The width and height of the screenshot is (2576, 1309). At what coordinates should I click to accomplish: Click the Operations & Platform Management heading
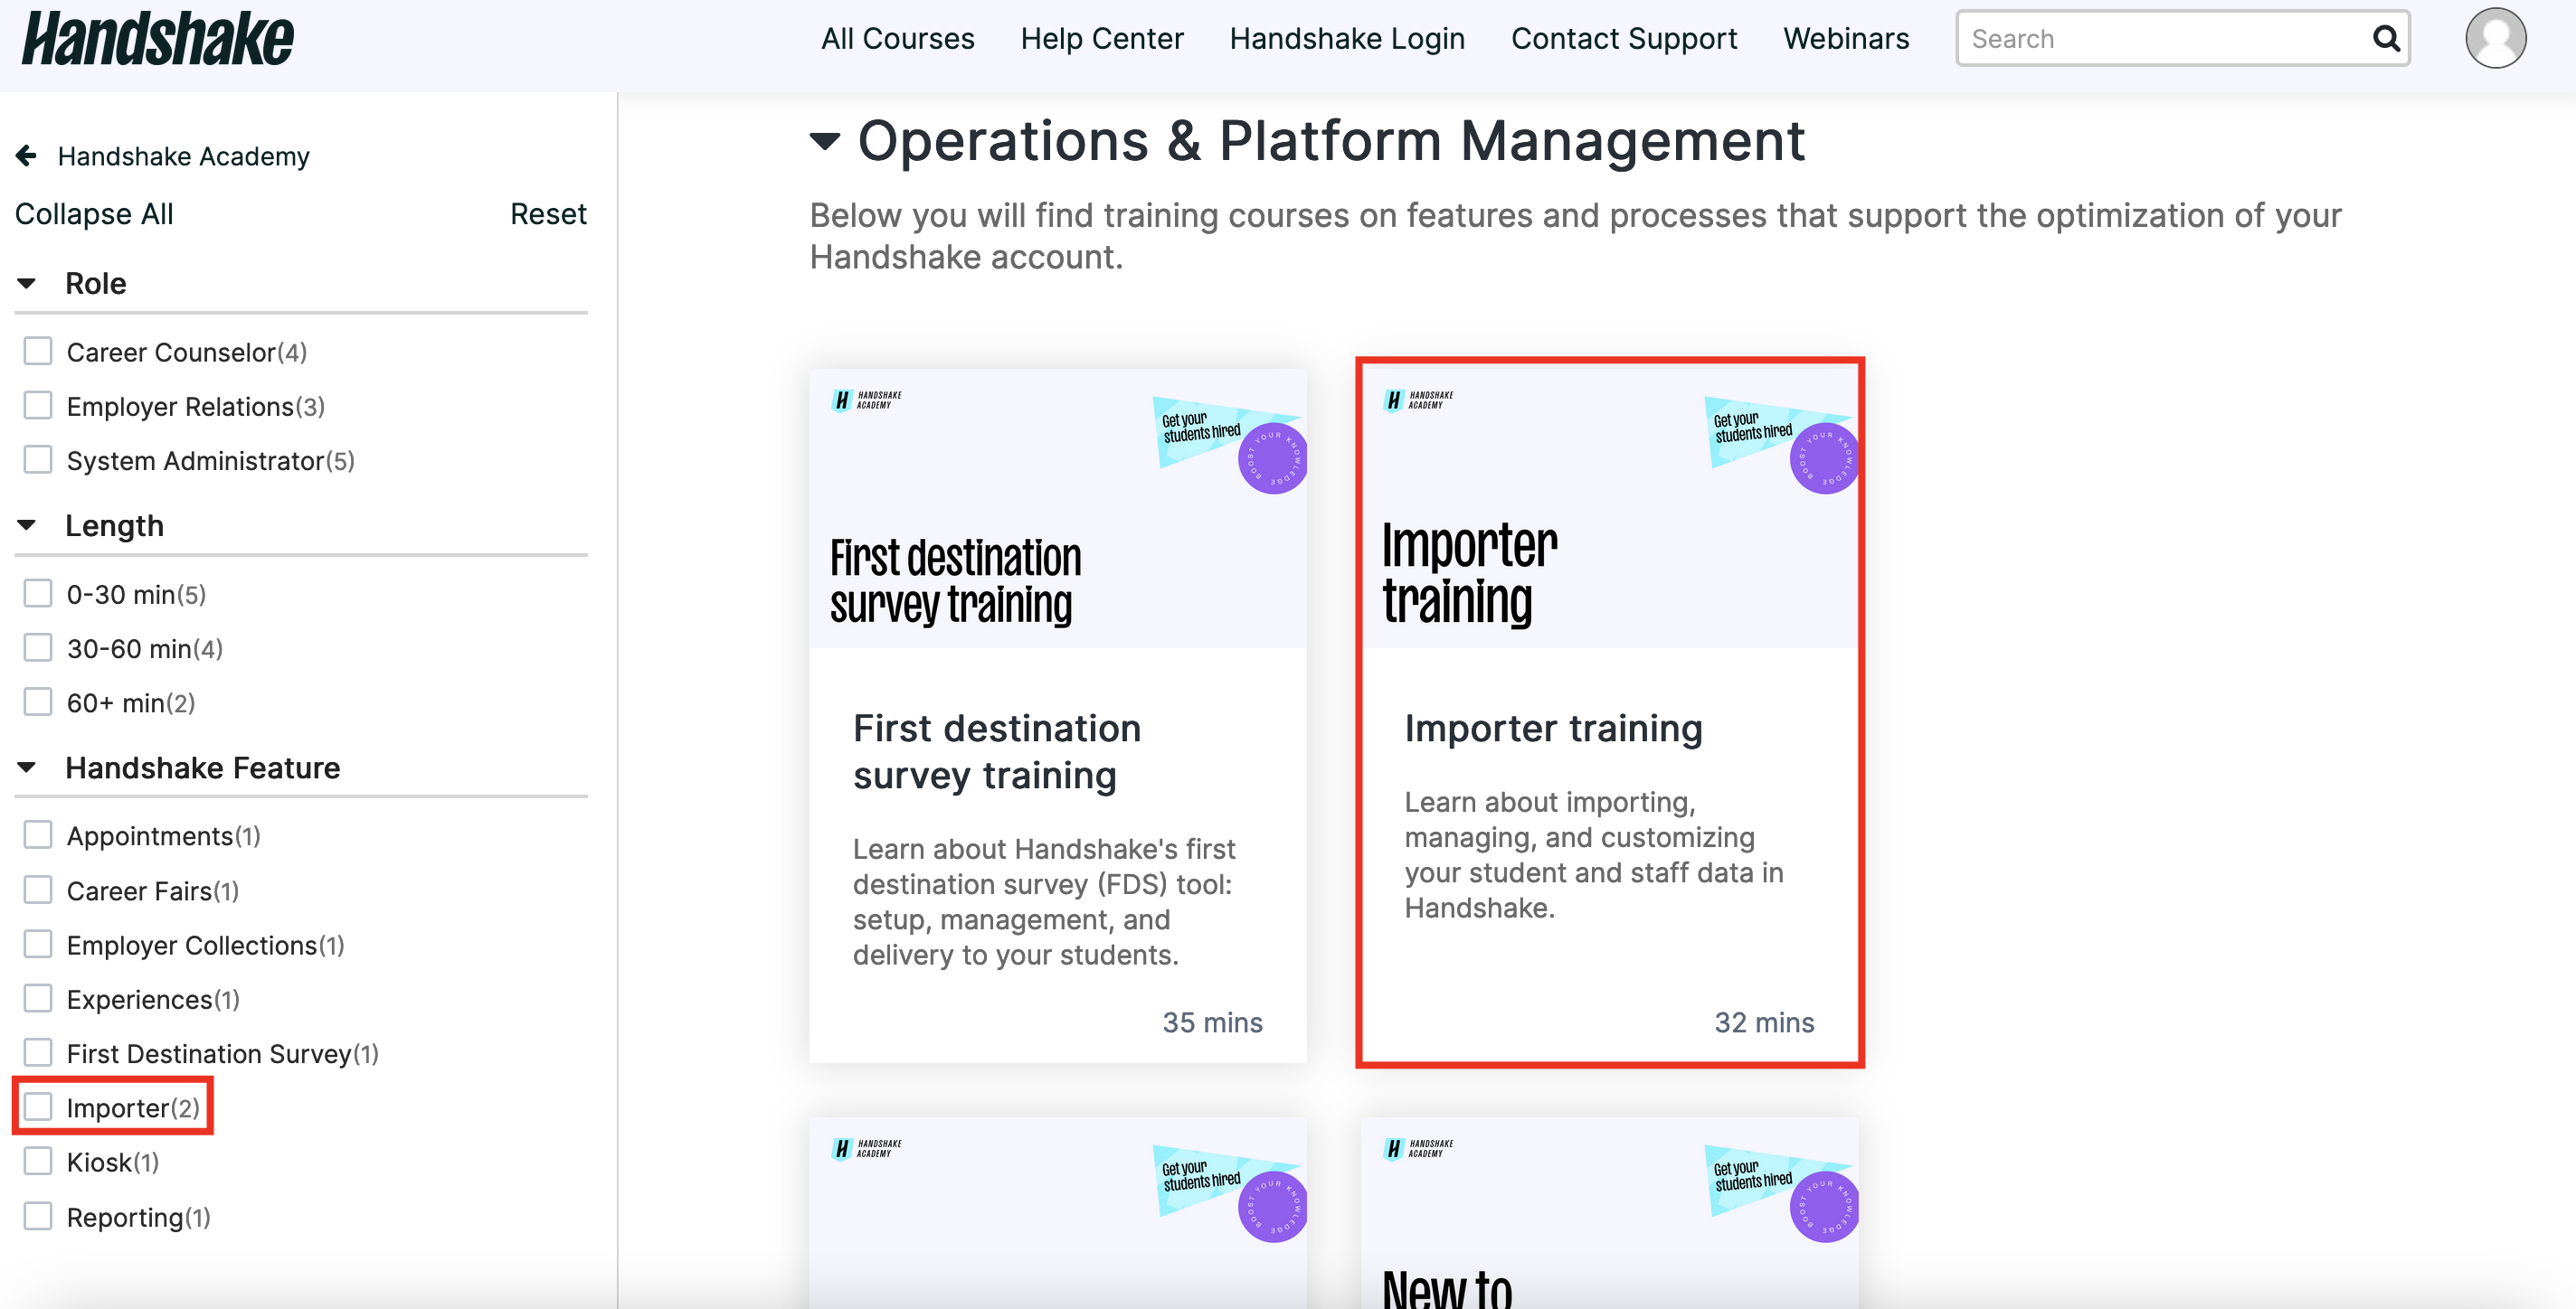tap(1331, 141)
